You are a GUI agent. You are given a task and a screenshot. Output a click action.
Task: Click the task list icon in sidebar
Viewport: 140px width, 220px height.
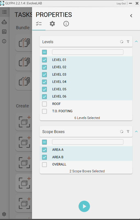(x=4, y=12)
